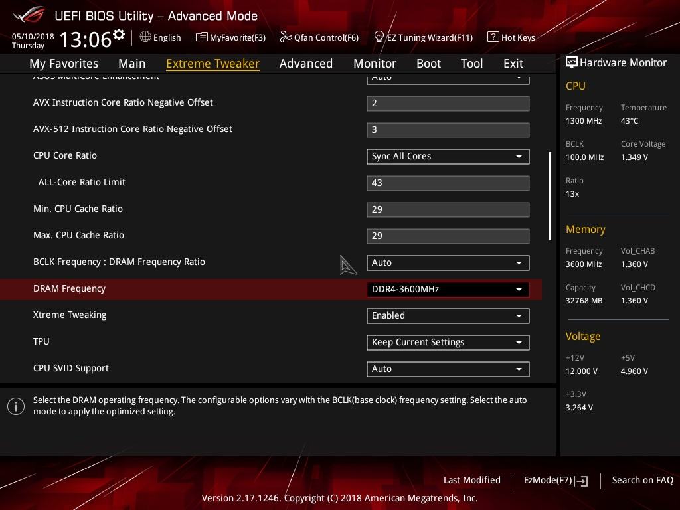Viewport: 680px width, 510px height.
Task: Open DRAM Frequency dropdown showing DDR4-3600MHz
Action: pos(448,290)
